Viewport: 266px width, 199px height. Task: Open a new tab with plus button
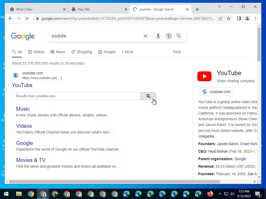tap(197, 9)
